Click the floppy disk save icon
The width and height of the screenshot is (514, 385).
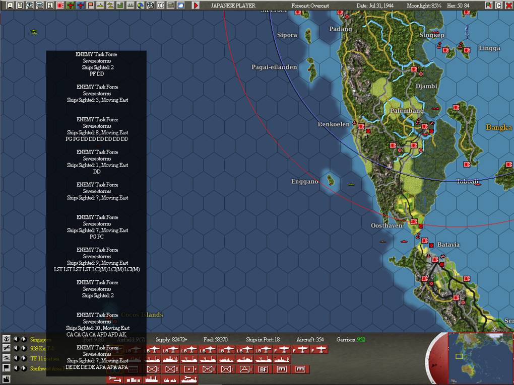(x=10, y=5)
